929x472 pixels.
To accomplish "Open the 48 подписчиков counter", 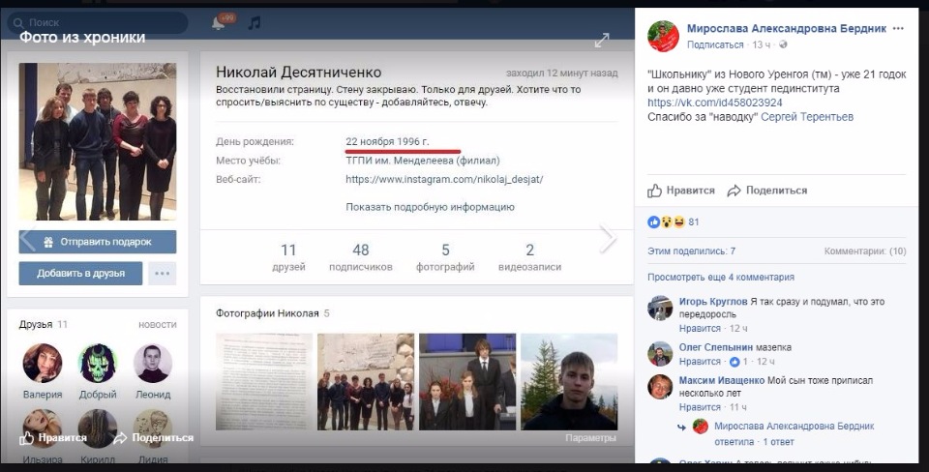I will 361,257.
